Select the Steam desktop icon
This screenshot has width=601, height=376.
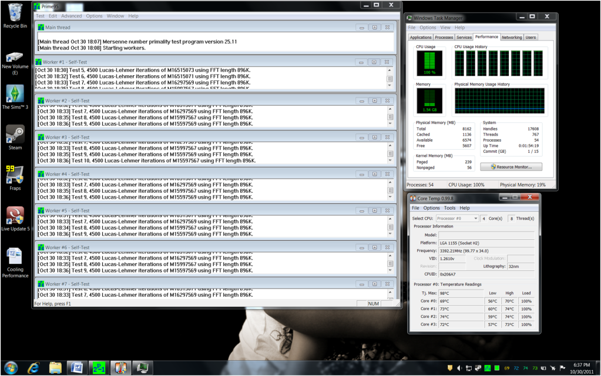[15, 137]
